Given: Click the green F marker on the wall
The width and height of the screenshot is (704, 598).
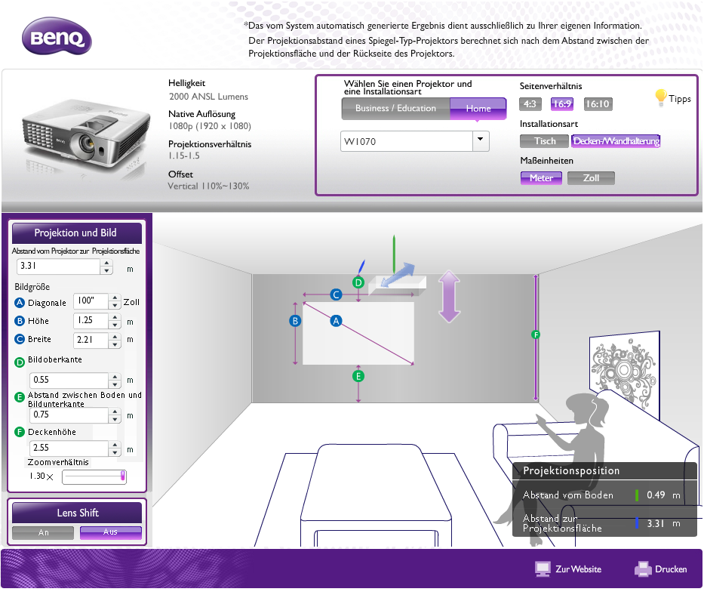Looking at the screenshot, I should tap(535, 334).
